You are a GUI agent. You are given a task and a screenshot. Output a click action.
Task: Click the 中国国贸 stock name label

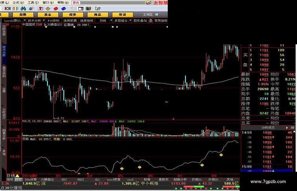tap(29, 25)
